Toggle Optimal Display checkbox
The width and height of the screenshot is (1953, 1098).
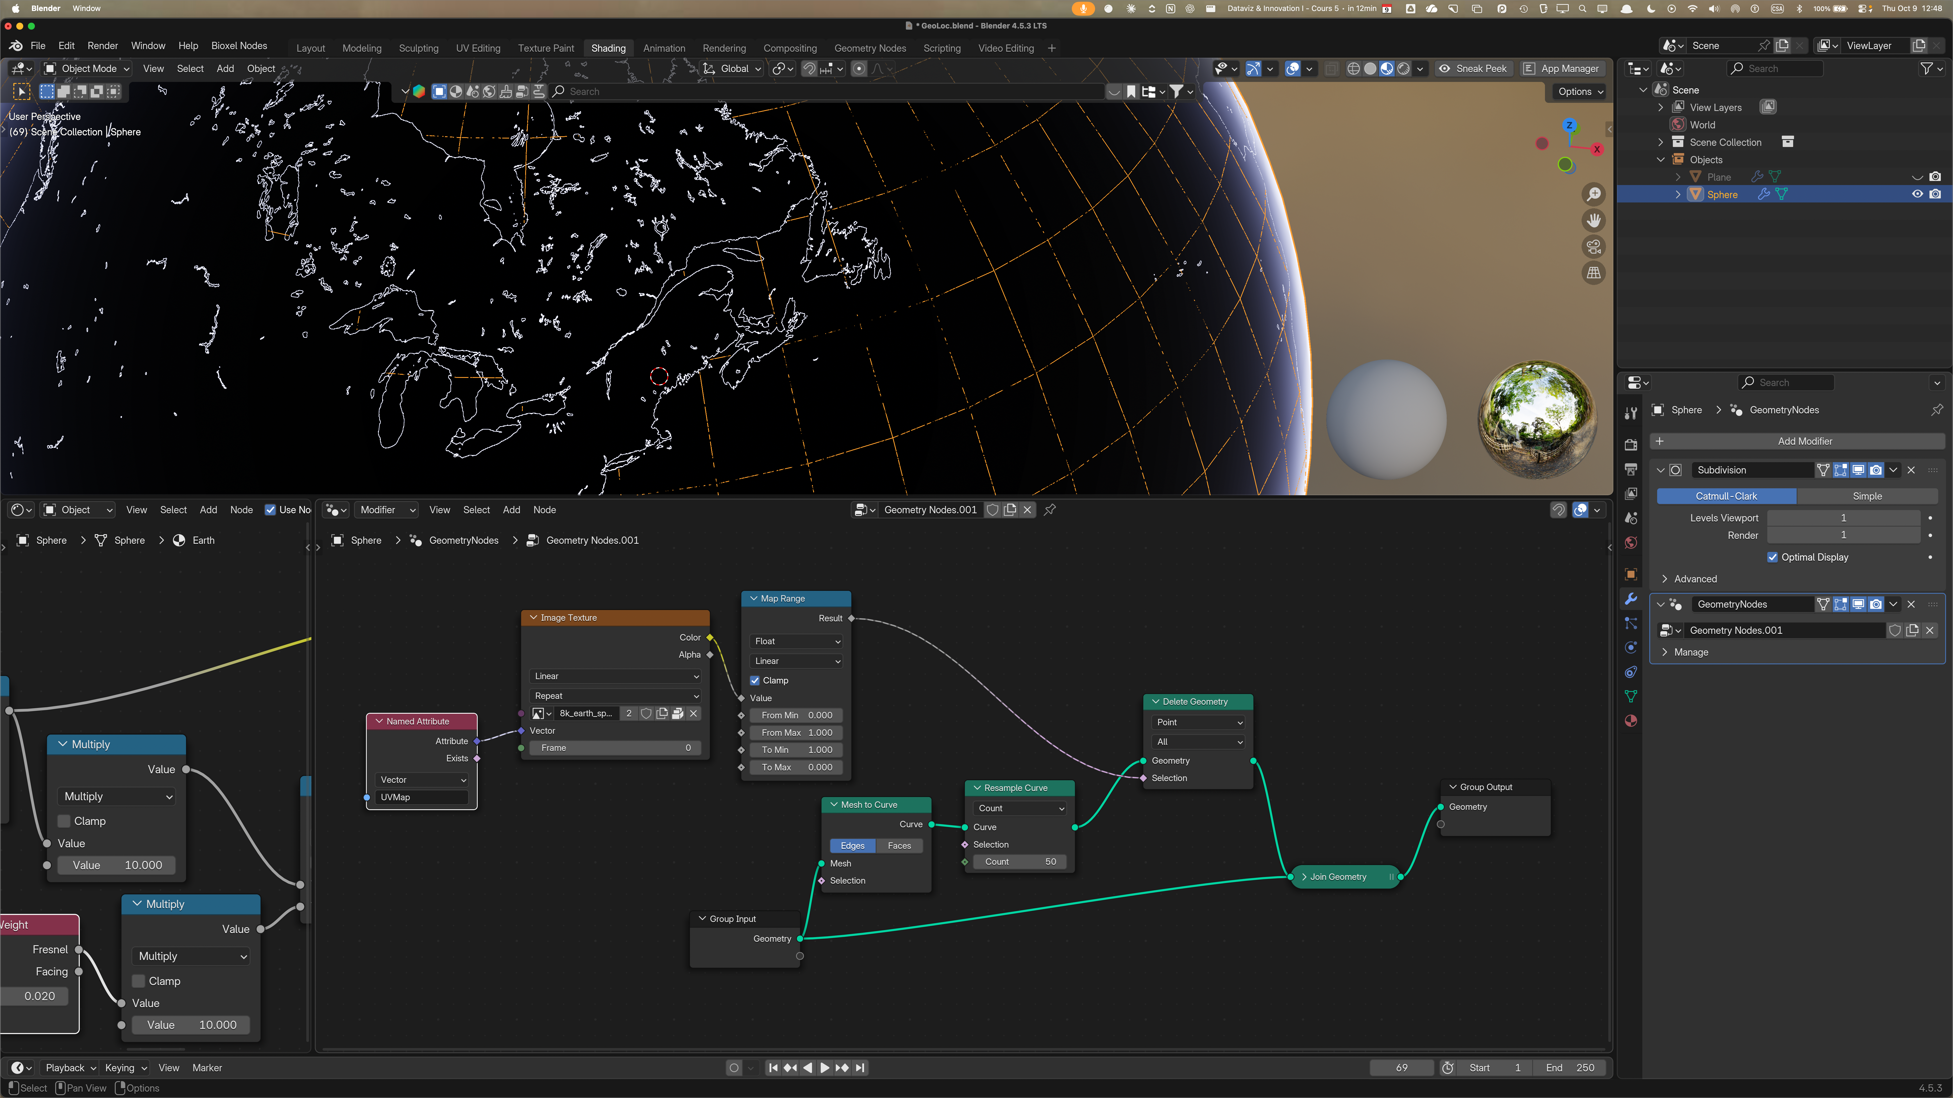1773,557
